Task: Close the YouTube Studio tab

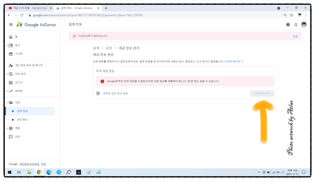Action: click(51, 8)
